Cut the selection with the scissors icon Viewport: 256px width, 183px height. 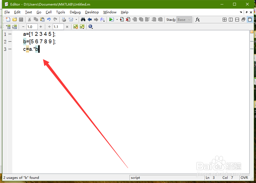(x=29, y=19)
